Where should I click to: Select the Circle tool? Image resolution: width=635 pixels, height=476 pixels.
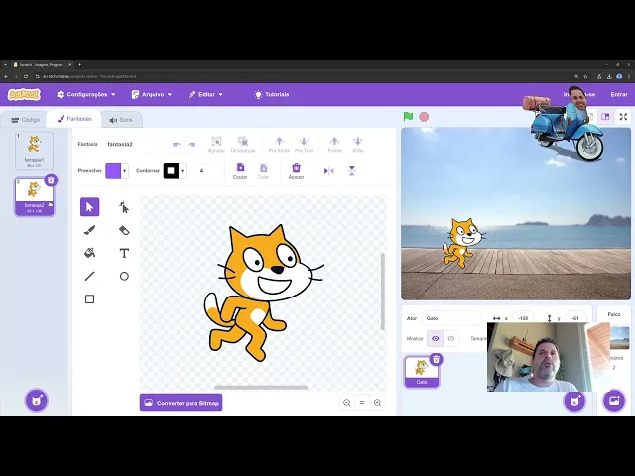point(124,276)
